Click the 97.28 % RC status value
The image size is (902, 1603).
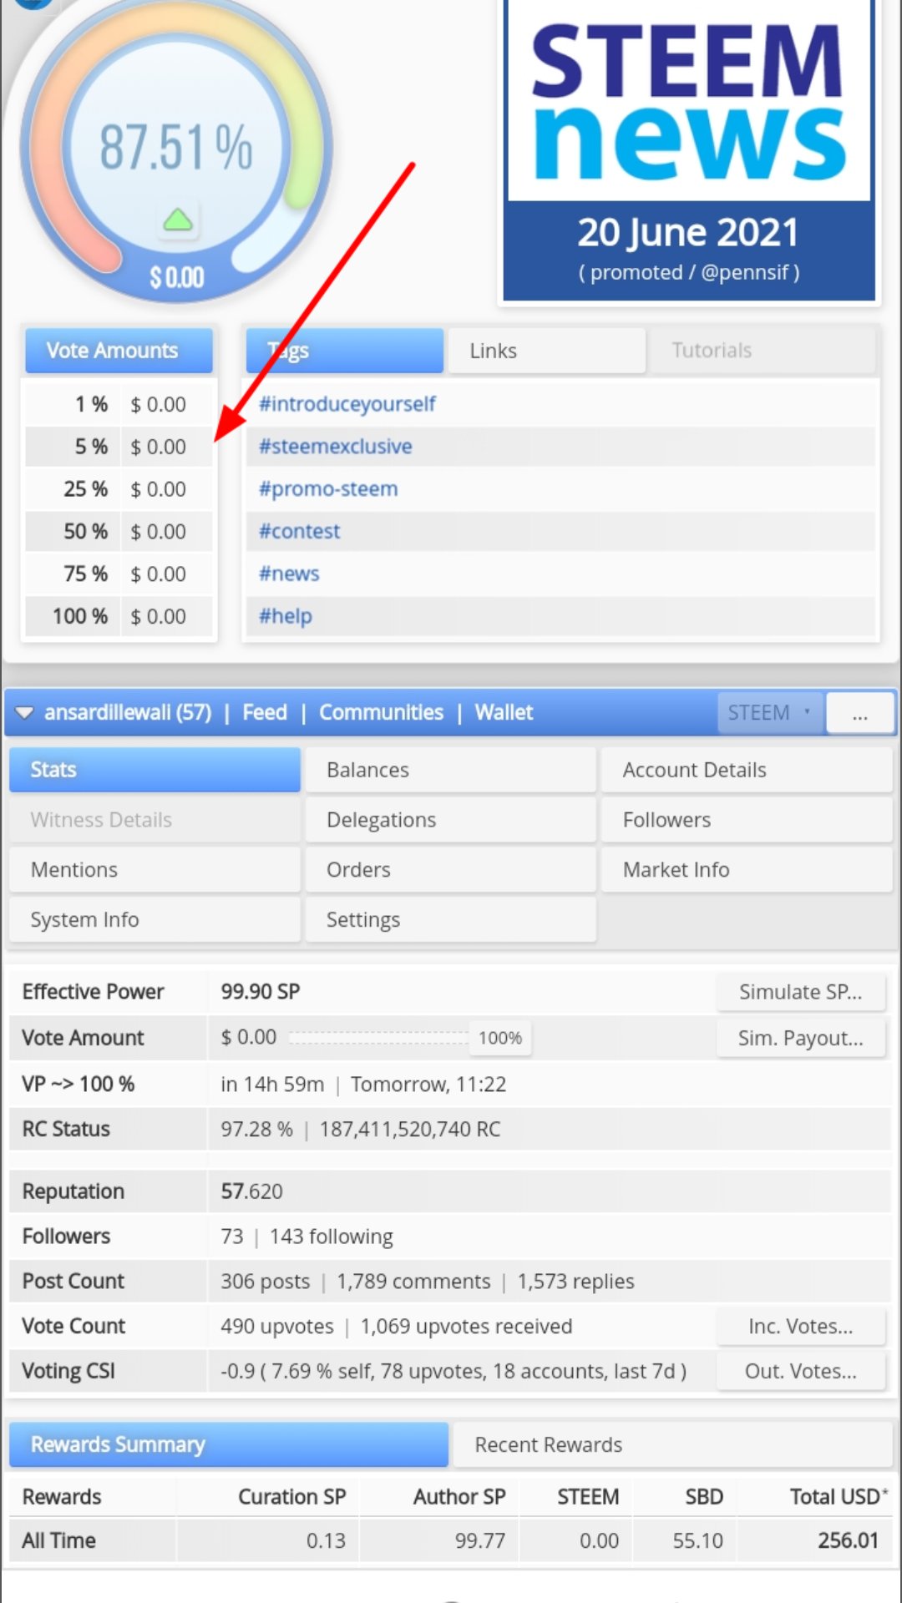point(256,1130)
